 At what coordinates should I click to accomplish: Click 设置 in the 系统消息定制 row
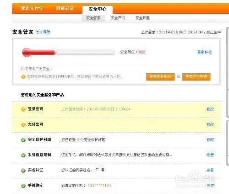210,155
